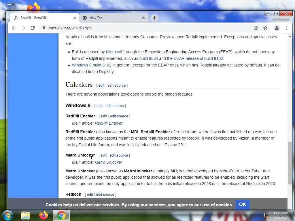Open Windows Explorer from the taskbar
The width and height of the screenshot is (295, 221).
[x=26, y=216]
